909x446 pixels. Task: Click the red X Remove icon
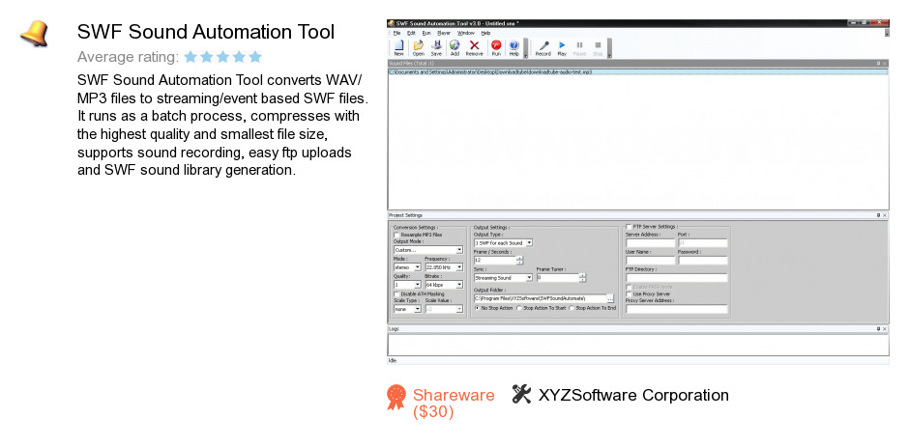click(x=474, y=45)
